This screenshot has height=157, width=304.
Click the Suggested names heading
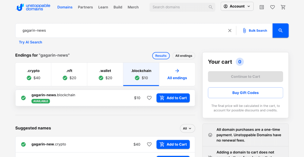(x=33, y=128)
